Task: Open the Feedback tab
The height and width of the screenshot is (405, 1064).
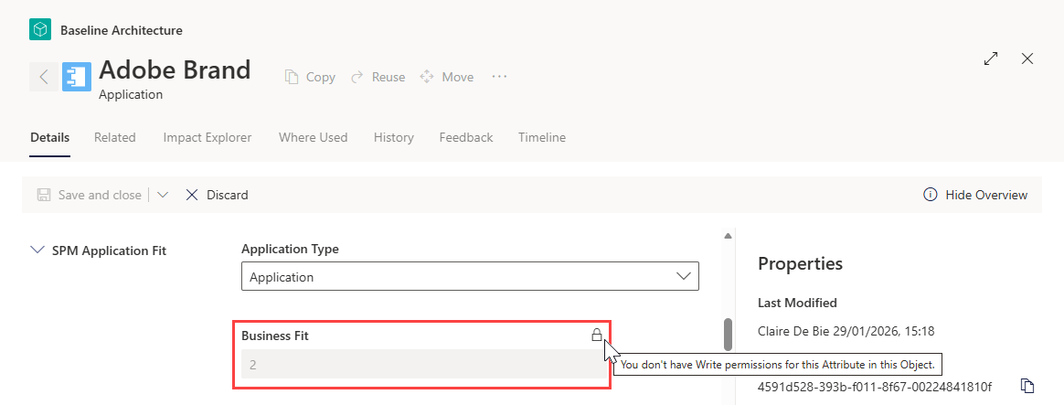Action: [x=465, y=138]
